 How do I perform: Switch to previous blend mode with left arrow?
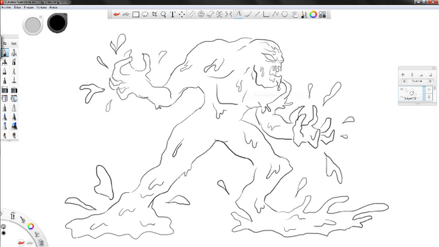(x=404, y=81)
